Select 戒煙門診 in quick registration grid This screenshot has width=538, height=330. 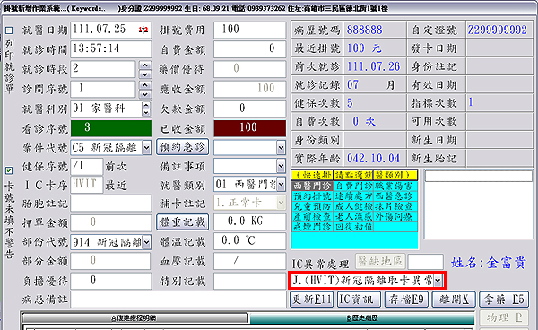click(312, 227)
